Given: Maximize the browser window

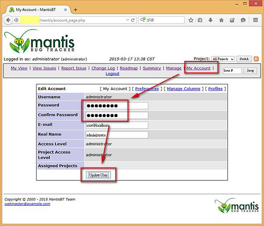Looking at the screenshot, I should click(x=245, y=4).
